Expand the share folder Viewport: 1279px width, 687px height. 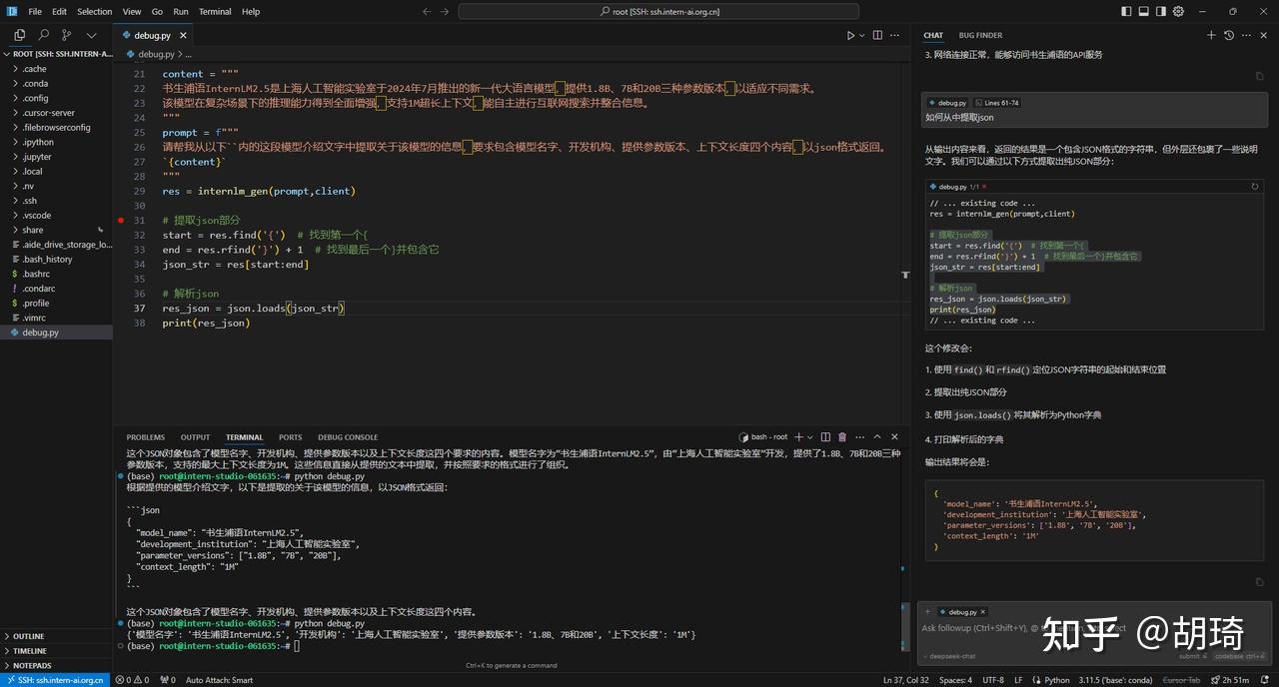(x=56, y=230)
